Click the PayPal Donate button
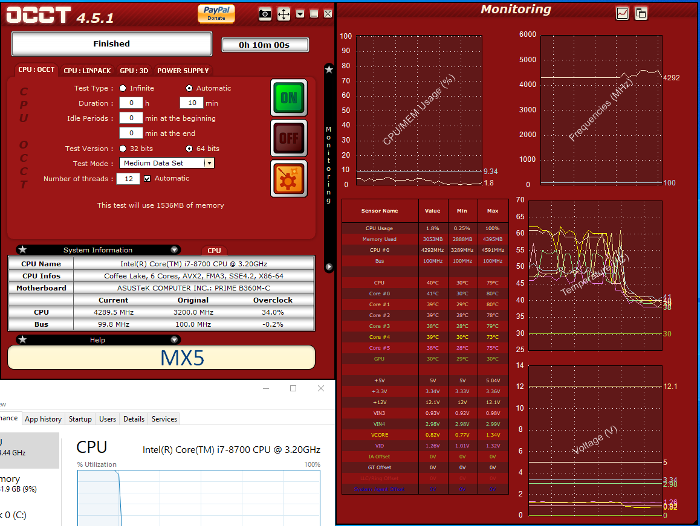Image resolution: width=700 pixels, height=526 pixels. (216, 13)
